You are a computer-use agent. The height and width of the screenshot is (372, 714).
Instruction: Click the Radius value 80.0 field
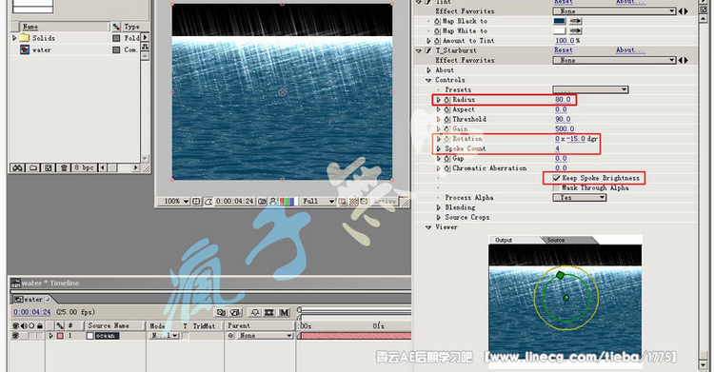click(563, 99)
